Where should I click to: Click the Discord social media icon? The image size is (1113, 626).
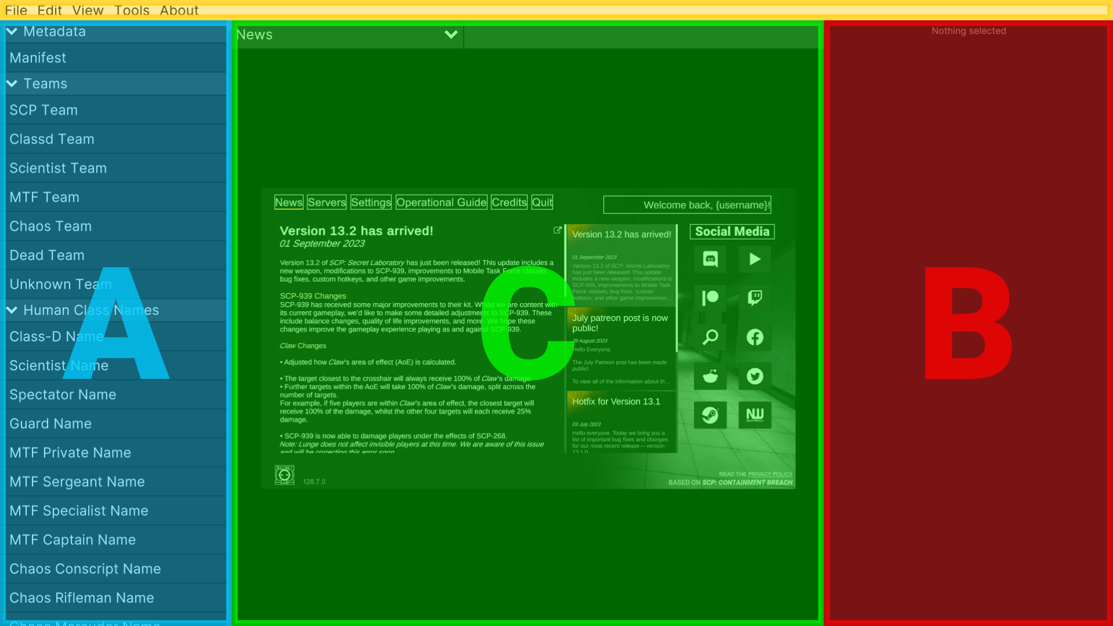[x=710, y=259]
